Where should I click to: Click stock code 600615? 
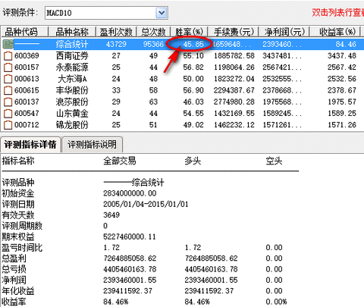coord(27,90)
